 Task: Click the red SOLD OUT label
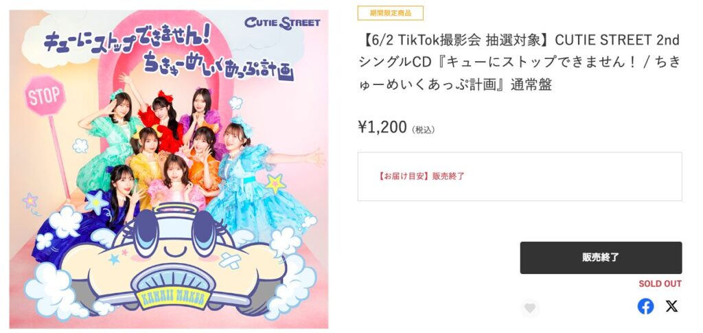(660, 284)
